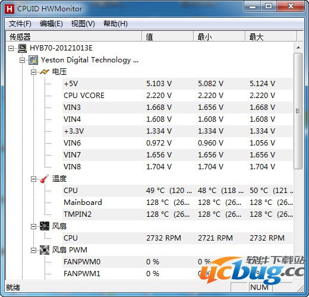Select the CPU VCORE row
The width and height of the screenshot is (309, 297).
(178, 96)
